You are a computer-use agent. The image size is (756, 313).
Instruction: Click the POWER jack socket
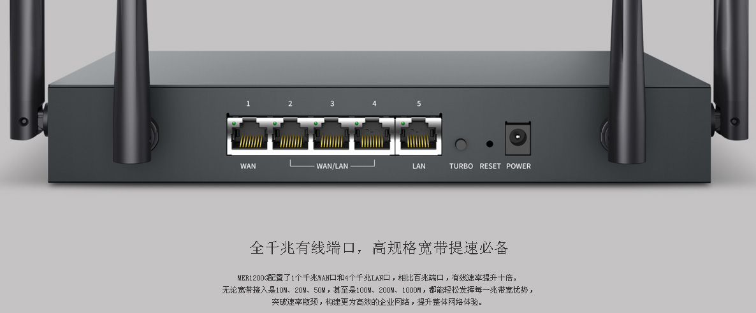[x=518, y=138]
